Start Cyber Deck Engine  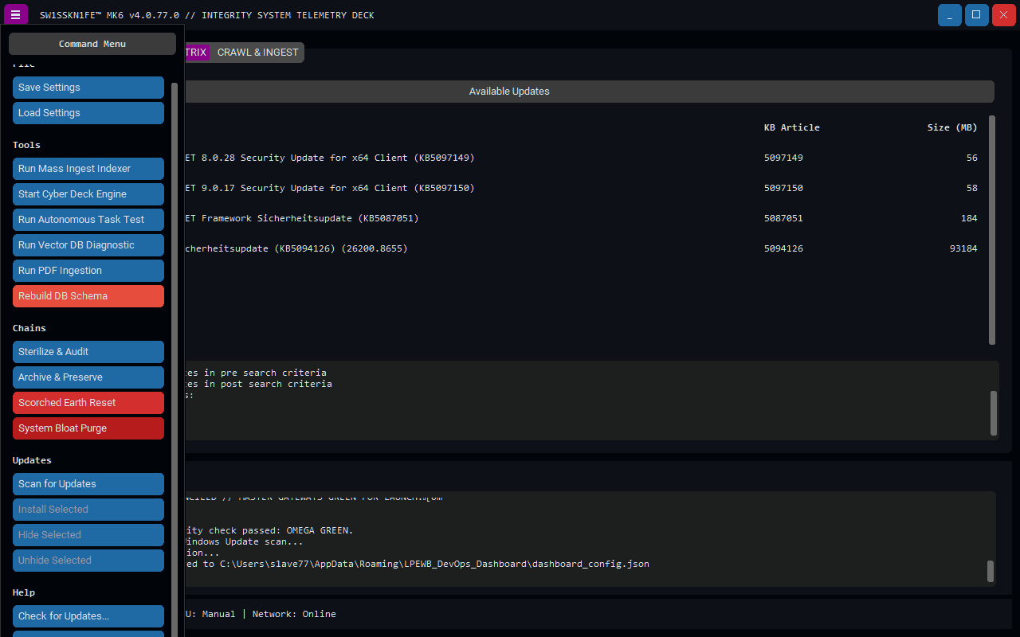[x=88, y=194]
